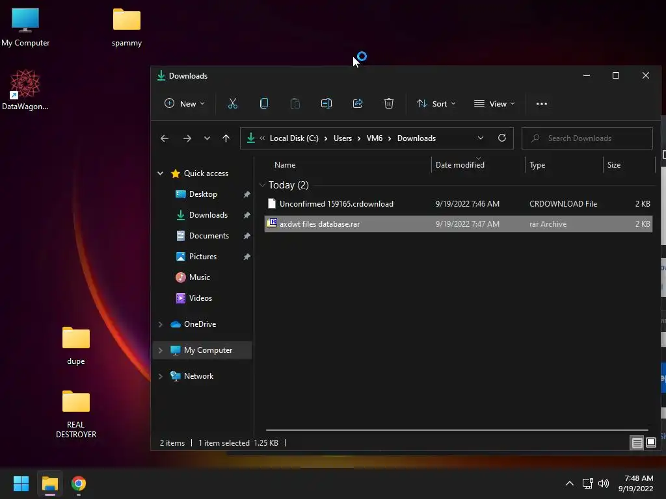The image size is (666, 499).
Task: Expand My Computer in navigation pane
Action: [x=160, y=350]
